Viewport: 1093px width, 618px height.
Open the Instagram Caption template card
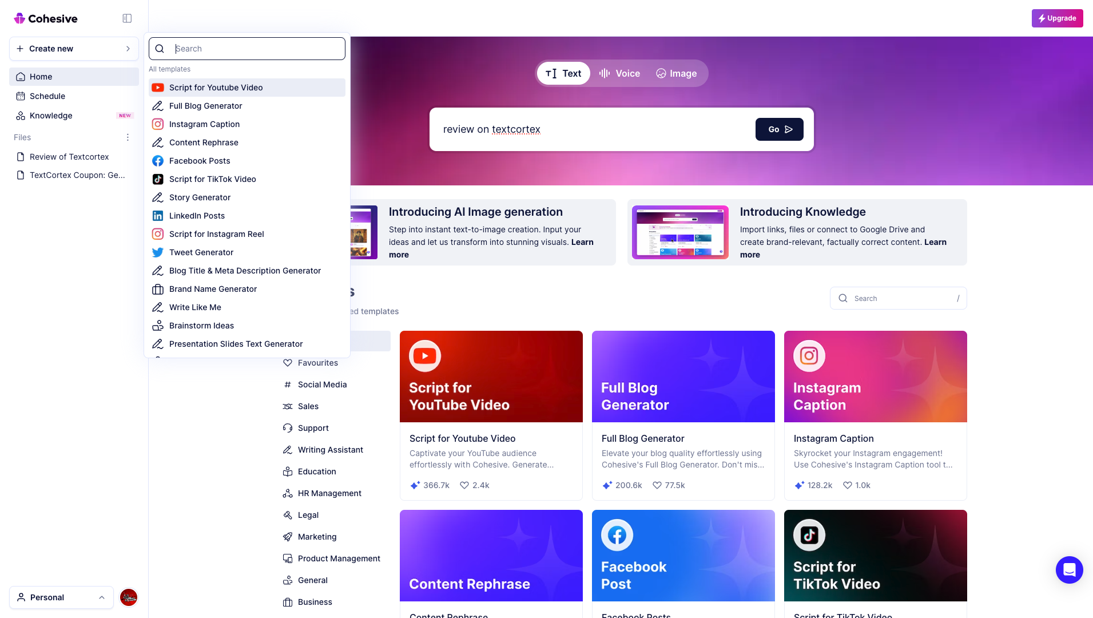pos(875,415)
